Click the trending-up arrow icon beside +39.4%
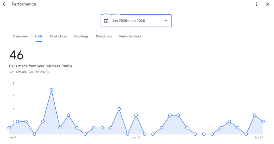This screenshot has height=144, width=274. tap(11, 72)
